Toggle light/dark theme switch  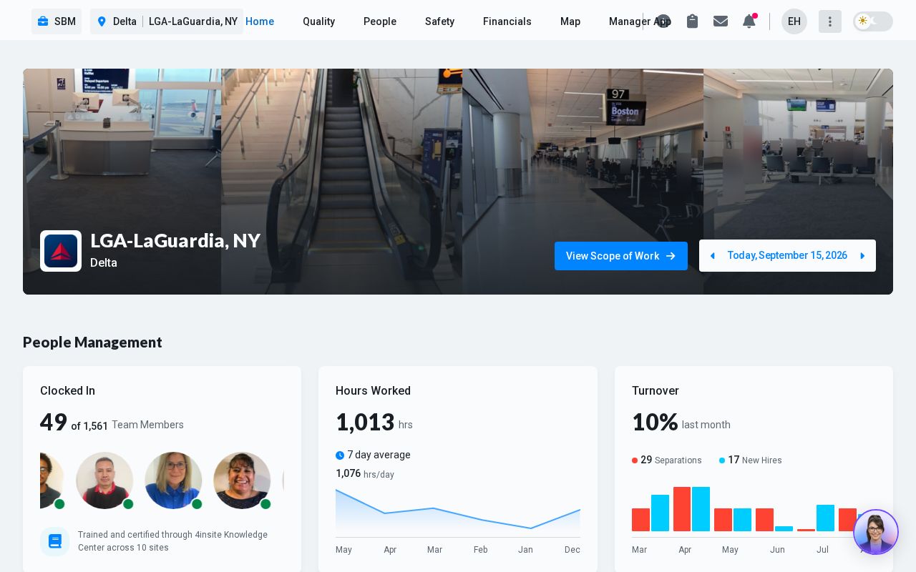pos(873,21)
